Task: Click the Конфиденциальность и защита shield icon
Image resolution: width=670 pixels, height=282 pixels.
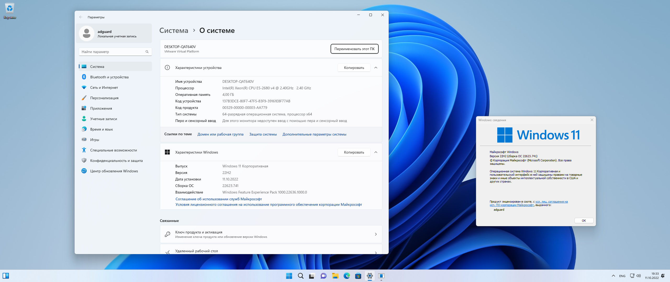Action: point(84,161)
